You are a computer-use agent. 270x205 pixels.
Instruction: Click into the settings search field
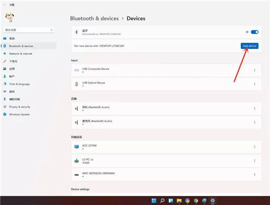29,30
